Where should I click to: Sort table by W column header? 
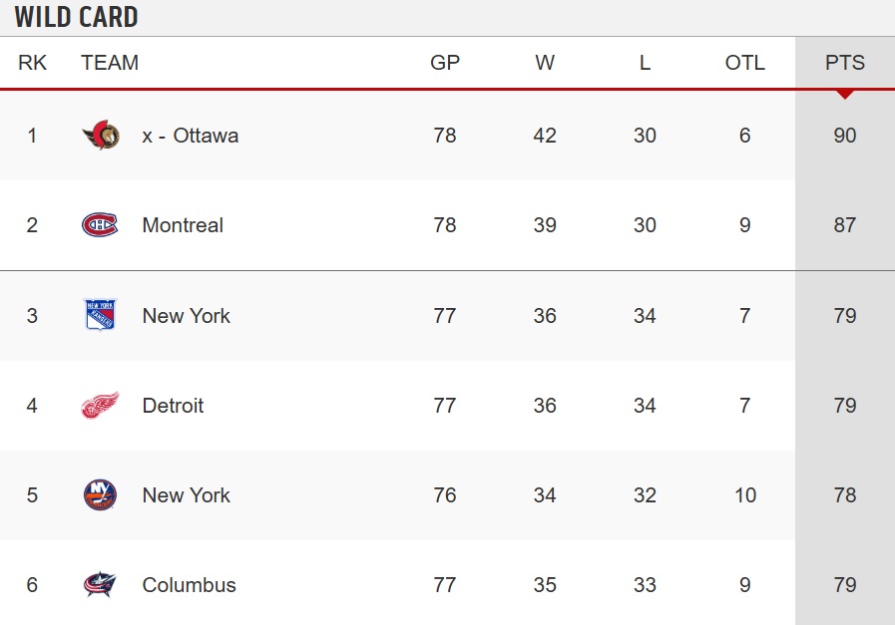(x=545, y=62)
